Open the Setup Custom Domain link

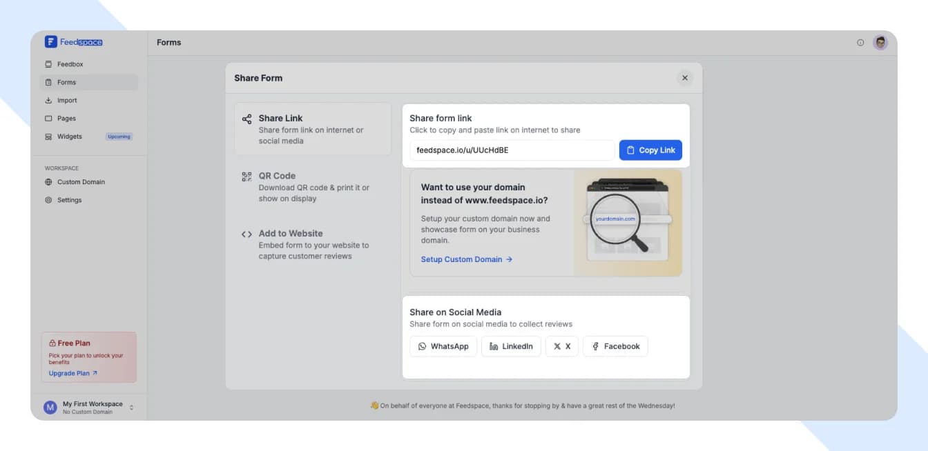click(x=461, y=259)
